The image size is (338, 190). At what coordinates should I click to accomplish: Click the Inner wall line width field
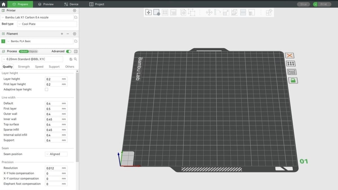56,119
